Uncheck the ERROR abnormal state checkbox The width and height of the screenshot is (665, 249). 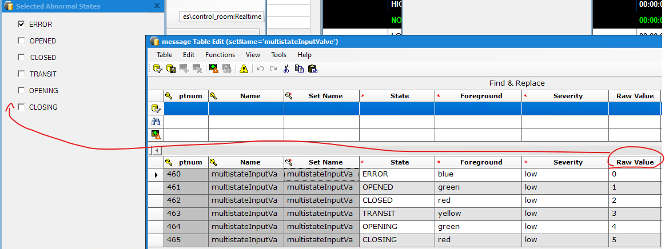[x=21, y=25]
